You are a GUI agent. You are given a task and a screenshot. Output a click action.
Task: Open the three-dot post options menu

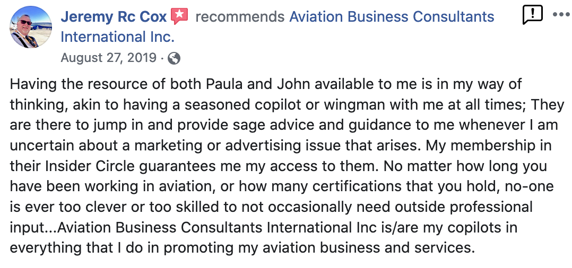[560, 14]
